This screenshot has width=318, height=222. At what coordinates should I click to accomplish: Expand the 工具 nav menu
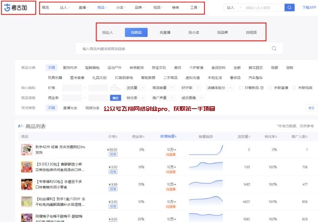tap(195, 8)
